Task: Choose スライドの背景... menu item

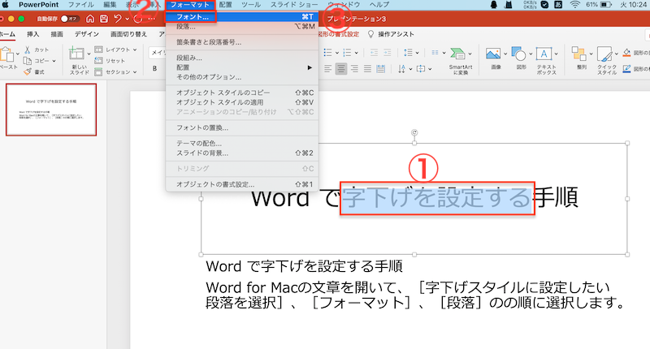Action: pyautogui.click(x=241, y=153)
